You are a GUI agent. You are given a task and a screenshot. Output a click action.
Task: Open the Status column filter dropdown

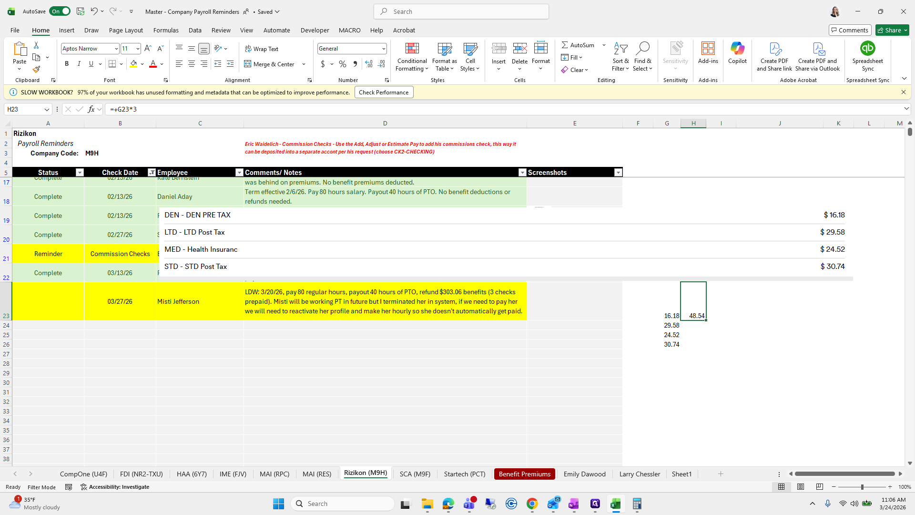pyautogui.click(x=80, y=173)
